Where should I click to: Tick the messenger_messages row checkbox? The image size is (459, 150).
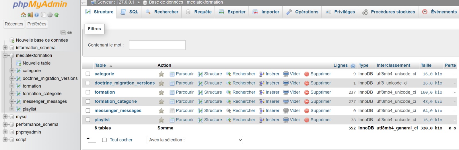tap(88, 111)
